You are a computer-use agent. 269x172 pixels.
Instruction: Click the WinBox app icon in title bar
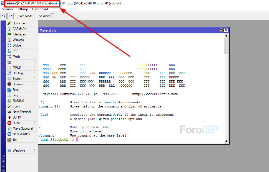point(2,3)
